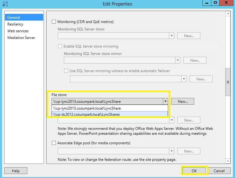Viewport: 235px width, 178px height.
Task: Click the vertical scrollbar thumb
Action: click(x=228, y=82)
